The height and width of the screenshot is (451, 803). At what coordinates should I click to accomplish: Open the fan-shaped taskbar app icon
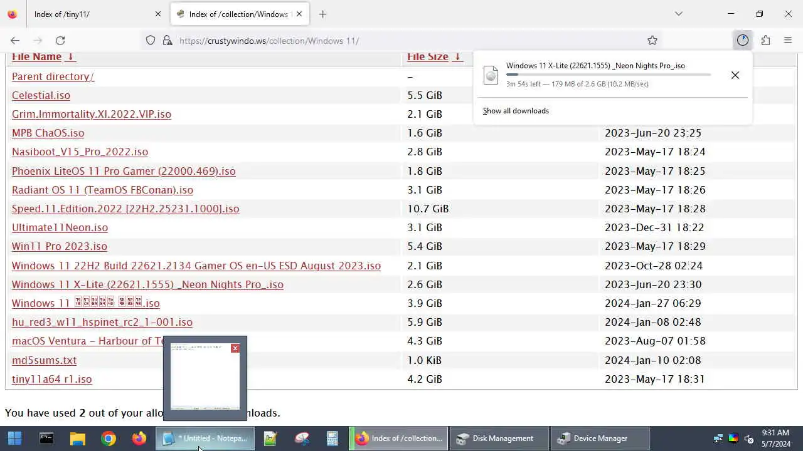click(302, 438)
